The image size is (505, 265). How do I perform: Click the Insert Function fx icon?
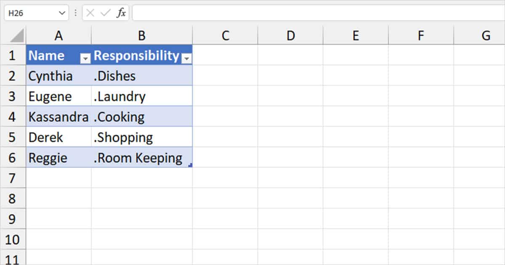click(x=121, y=13)
